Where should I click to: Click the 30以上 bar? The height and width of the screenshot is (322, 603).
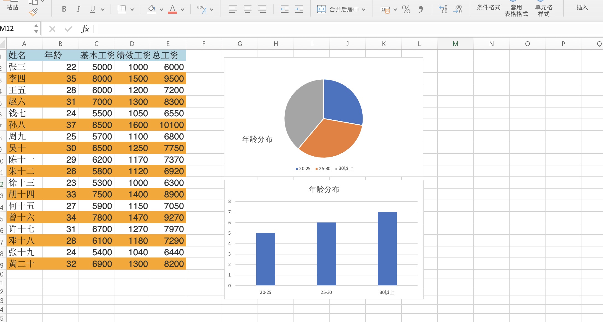387,249
